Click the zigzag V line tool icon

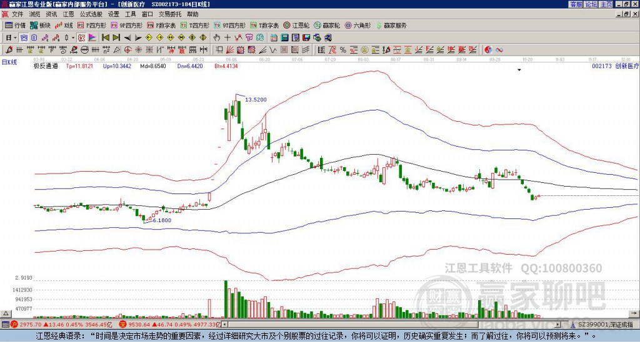click(272, 50)
